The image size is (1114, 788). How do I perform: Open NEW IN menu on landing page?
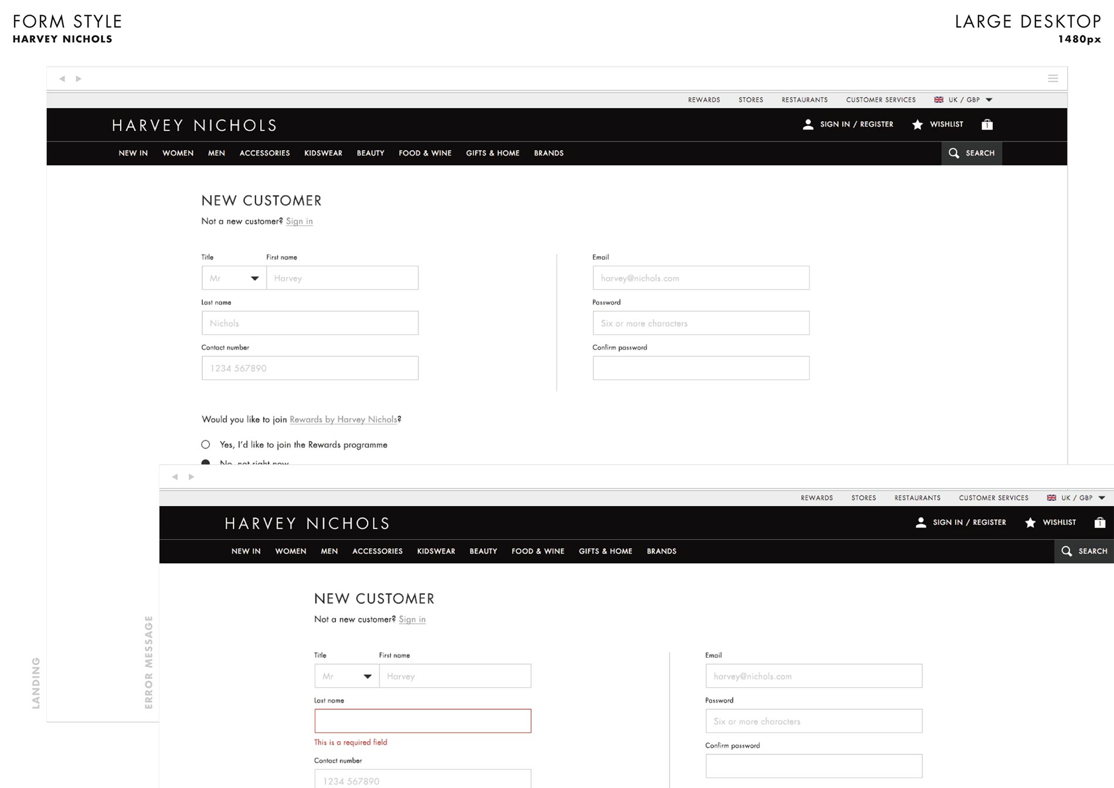[133, 153]
